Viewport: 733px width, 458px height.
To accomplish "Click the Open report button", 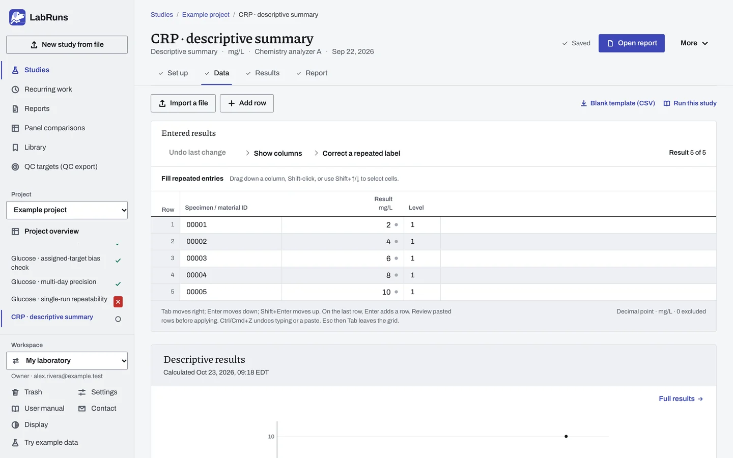I will 632,43.
